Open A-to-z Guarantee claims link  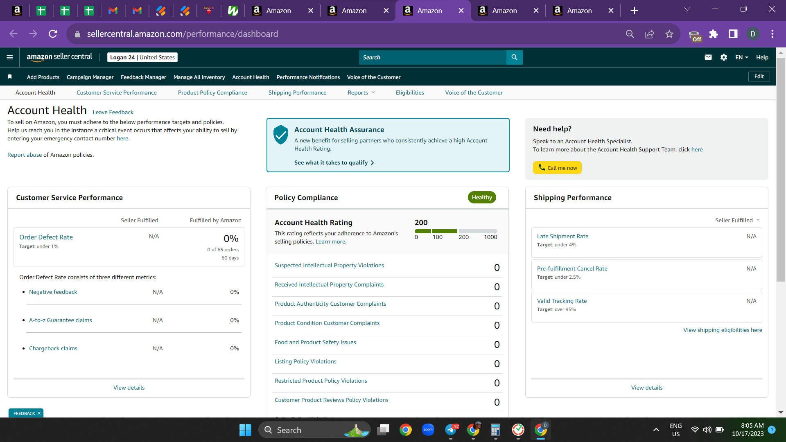coord(60,320)
